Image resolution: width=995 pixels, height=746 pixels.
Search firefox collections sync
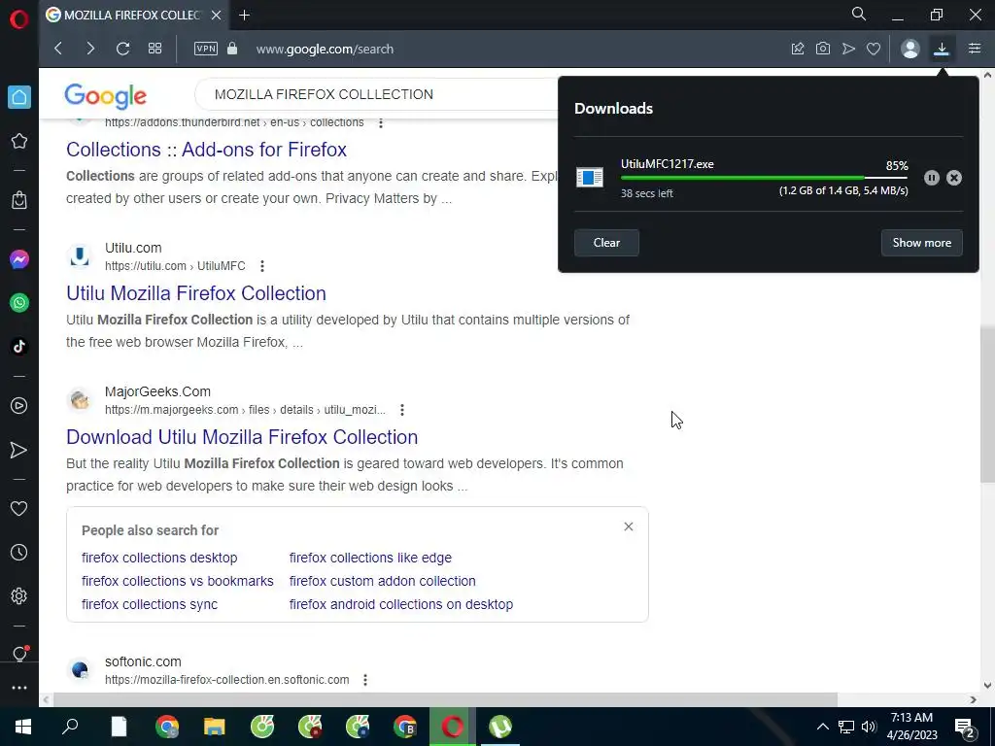pyautogui.click(x=150, y=604)
